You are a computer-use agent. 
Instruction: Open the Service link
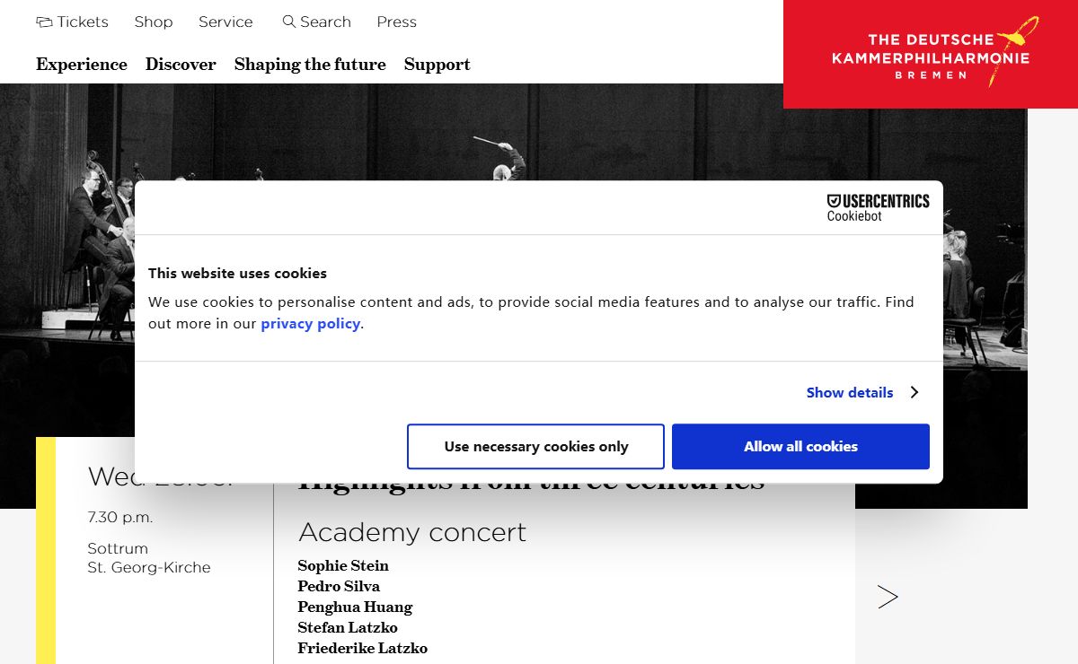pyautogui.click(x=225, y=22)
